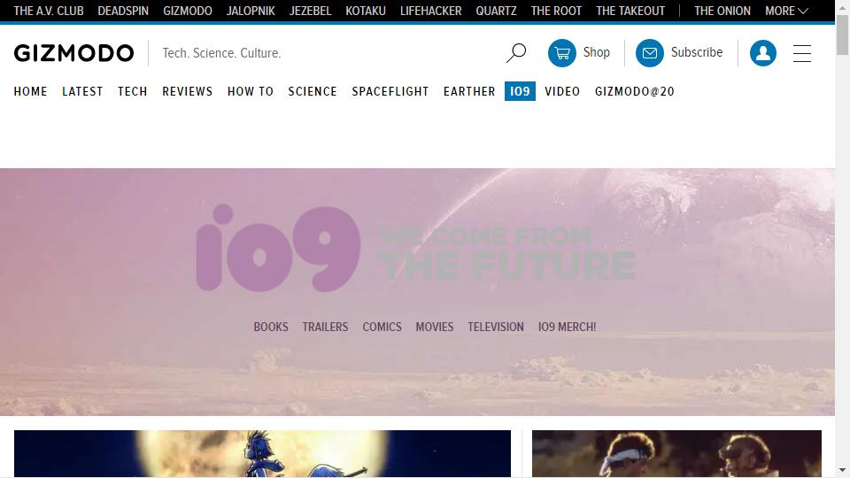Open the VIDEO section
The width and height of the screenshot is (850, 478).
(x=562, y=91)
